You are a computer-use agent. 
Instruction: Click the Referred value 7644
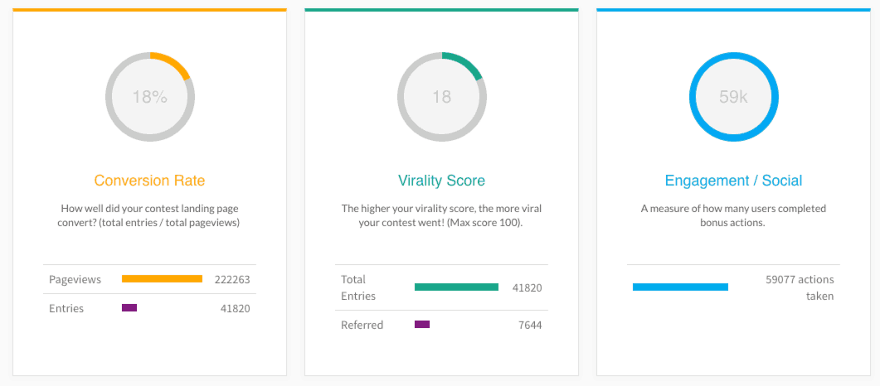click(530, 325)
